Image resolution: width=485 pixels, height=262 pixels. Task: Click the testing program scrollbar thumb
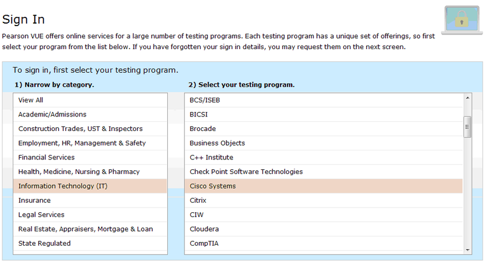[467, 127]
